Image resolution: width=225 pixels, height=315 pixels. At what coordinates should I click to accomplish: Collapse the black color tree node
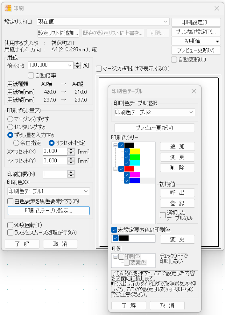click(x=115, y=146)
